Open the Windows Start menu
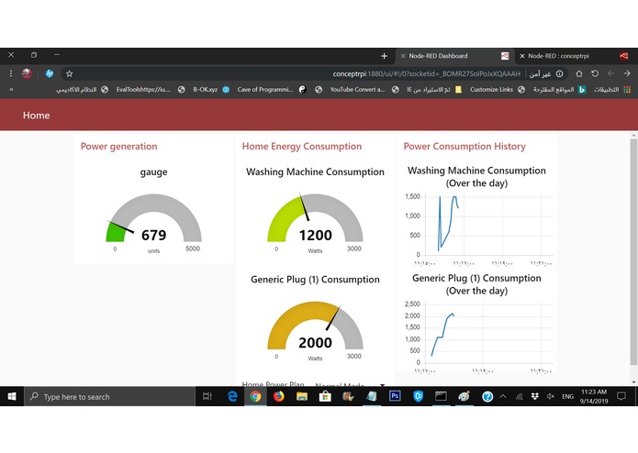This screenshot has height=453, width=638. click(x=12, y=396)
